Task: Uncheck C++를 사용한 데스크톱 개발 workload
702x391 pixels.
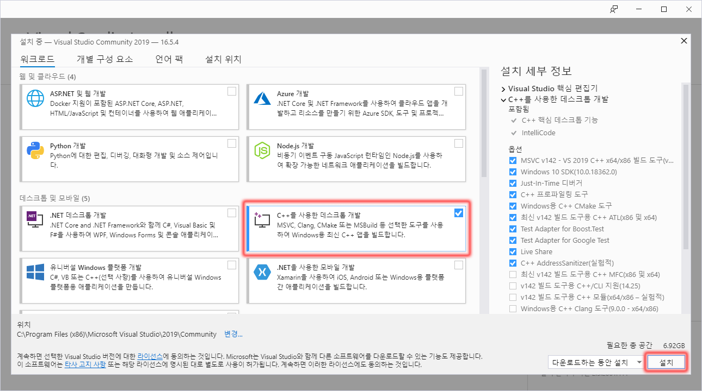Action: pos(459,213)
